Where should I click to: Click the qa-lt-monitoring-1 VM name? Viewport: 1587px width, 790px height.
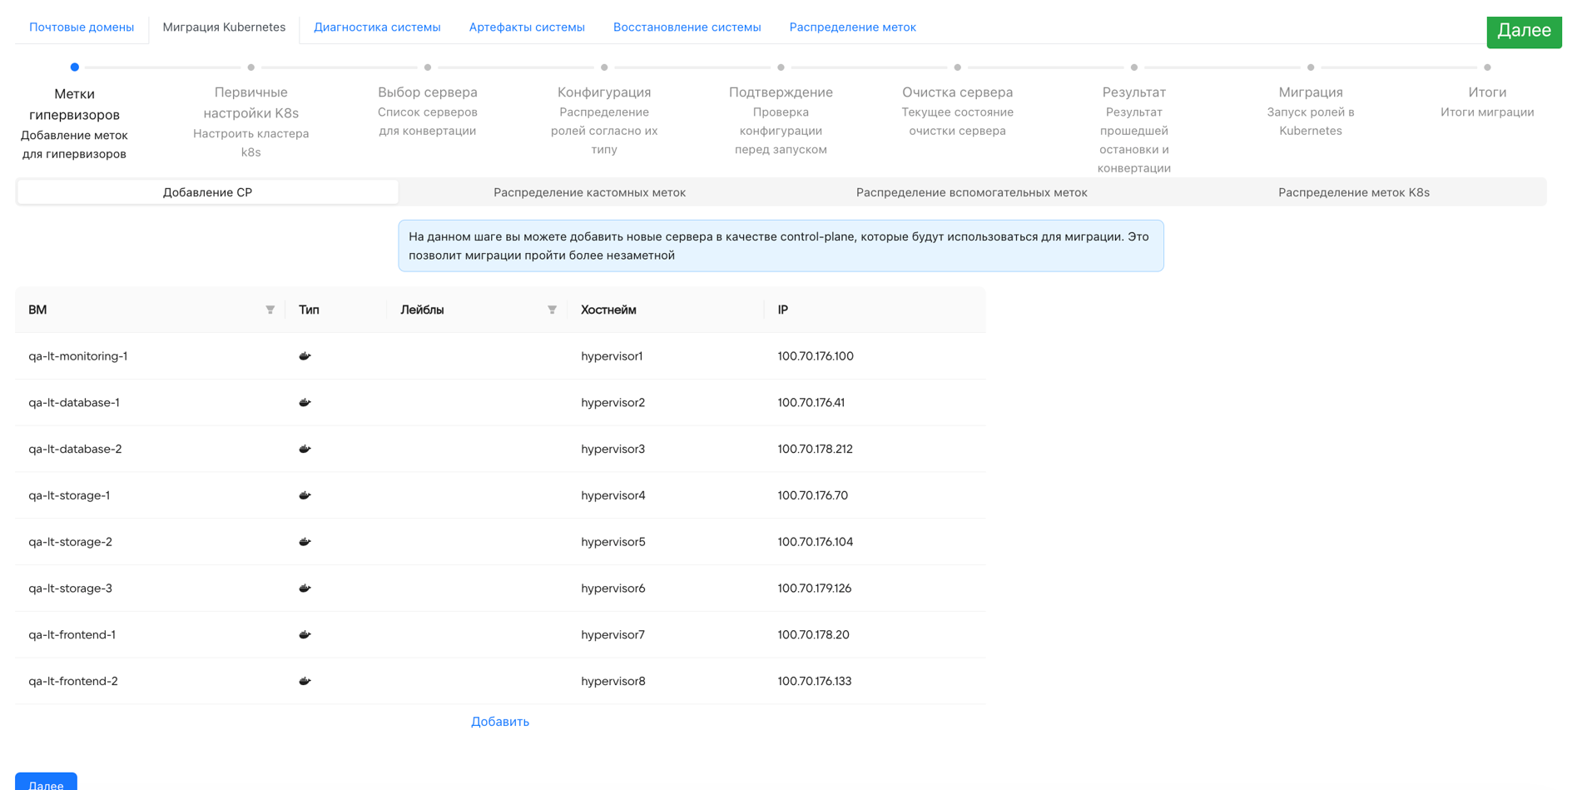point(78,356)
